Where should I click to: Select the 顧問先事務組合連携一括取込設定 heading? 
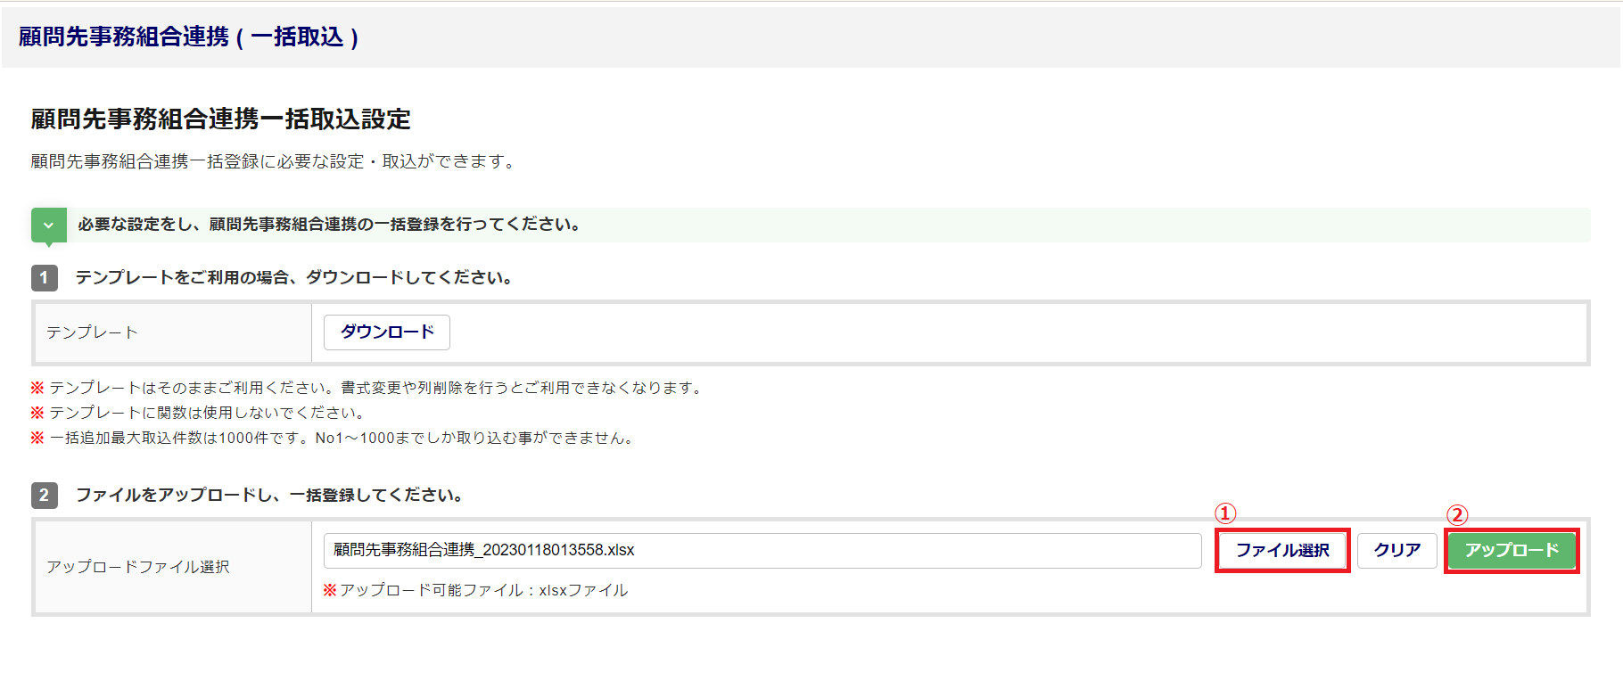(220, 119)
